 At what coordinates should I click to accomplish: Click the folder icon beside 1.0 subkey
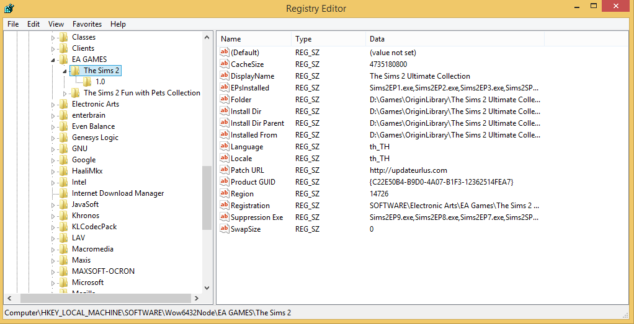click(87, 82)
